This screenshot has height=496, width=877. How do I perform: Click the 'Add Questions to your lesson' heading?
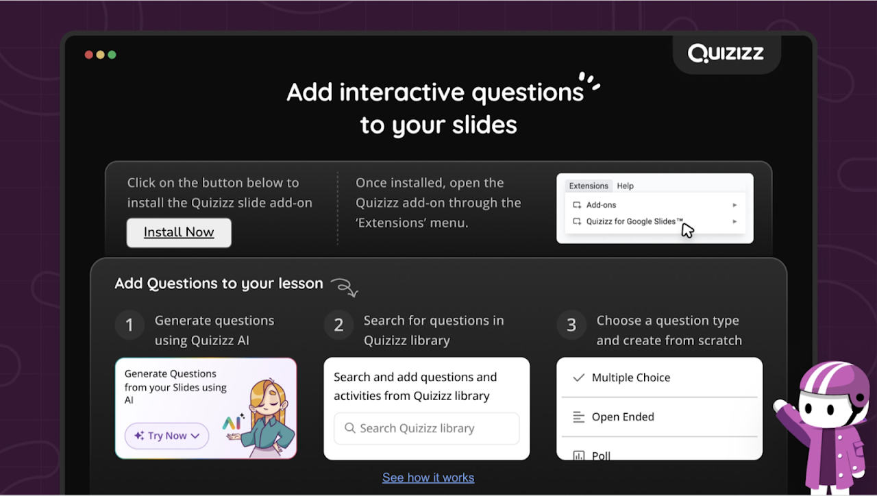(x=219, y=284)
